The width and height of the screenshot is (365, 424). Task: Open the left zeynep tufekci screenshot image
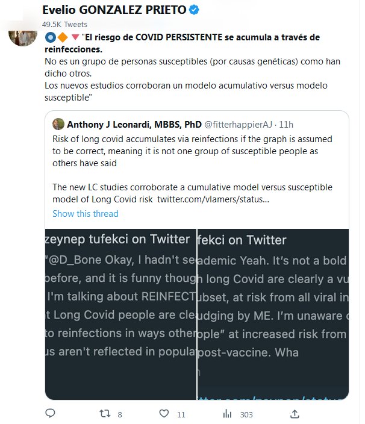pyautogui.click(x=120, y=313)
